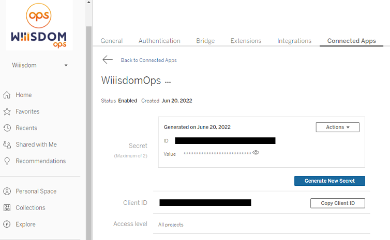Click the Personal Space person icon
Screen dimensions: 390x240
coord(7,191)
